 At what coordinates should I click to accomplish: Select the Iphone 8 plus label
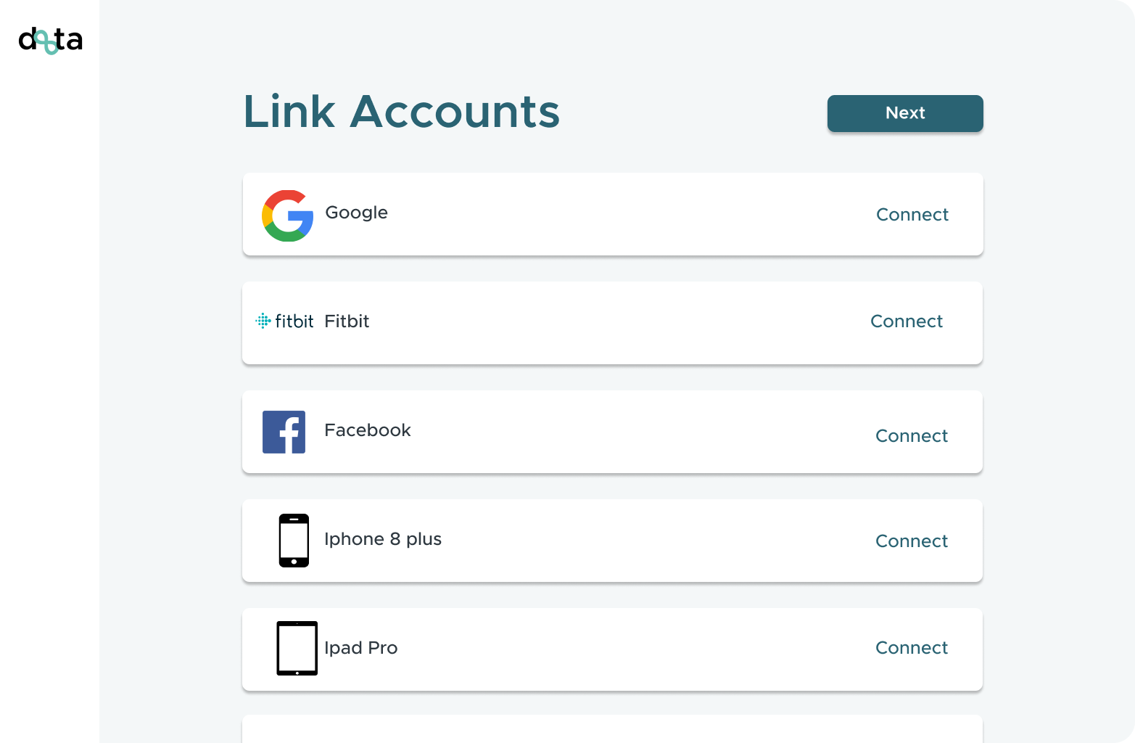(383, 539)
